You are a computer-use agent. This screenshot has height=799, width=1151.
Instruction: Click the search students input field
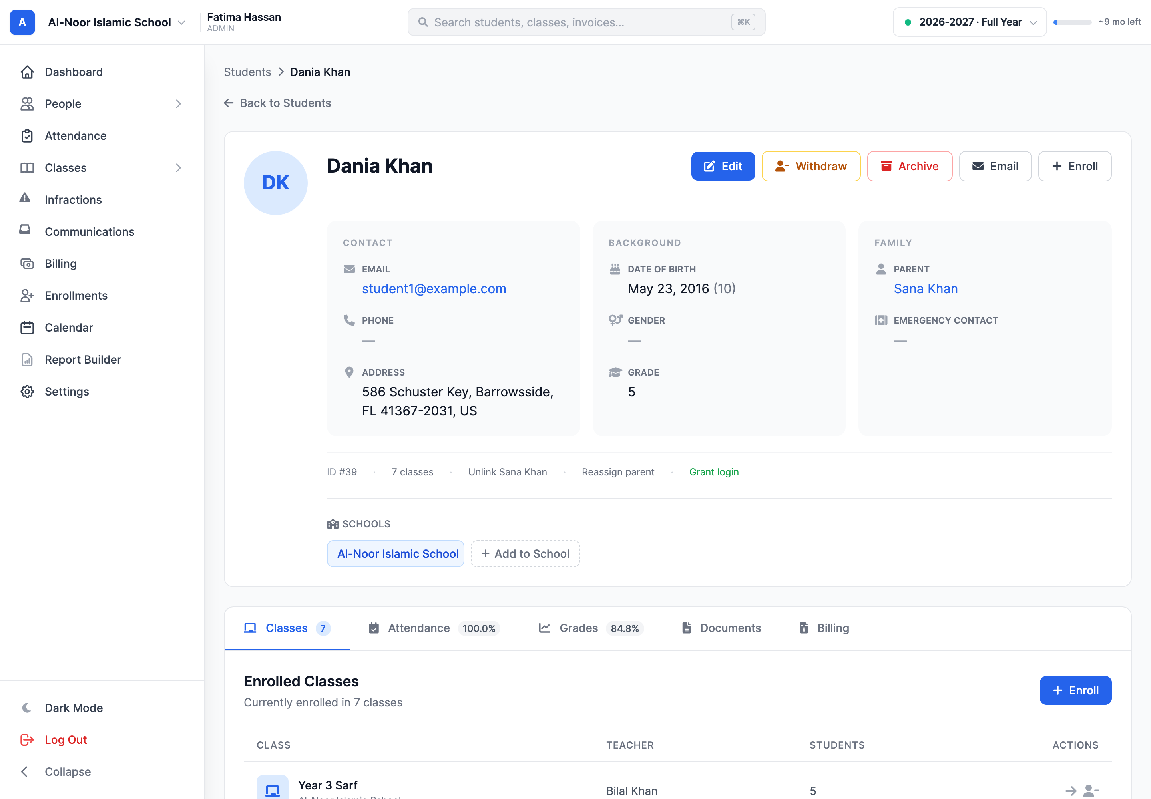click(587, 22)
